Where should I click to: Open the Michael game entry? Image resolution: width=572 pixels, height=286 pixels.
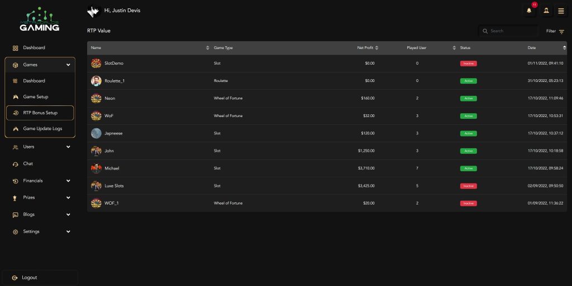[x=112, y=168]
